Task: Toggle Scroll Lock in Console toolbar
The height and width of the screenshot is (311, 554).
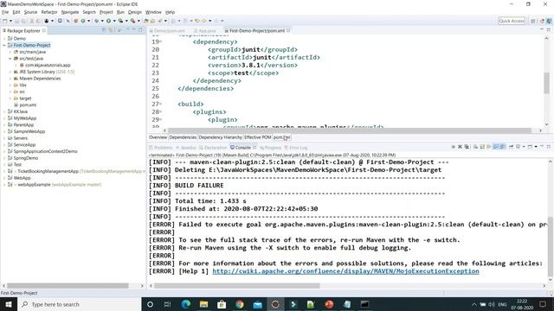Action: [482, 147]
